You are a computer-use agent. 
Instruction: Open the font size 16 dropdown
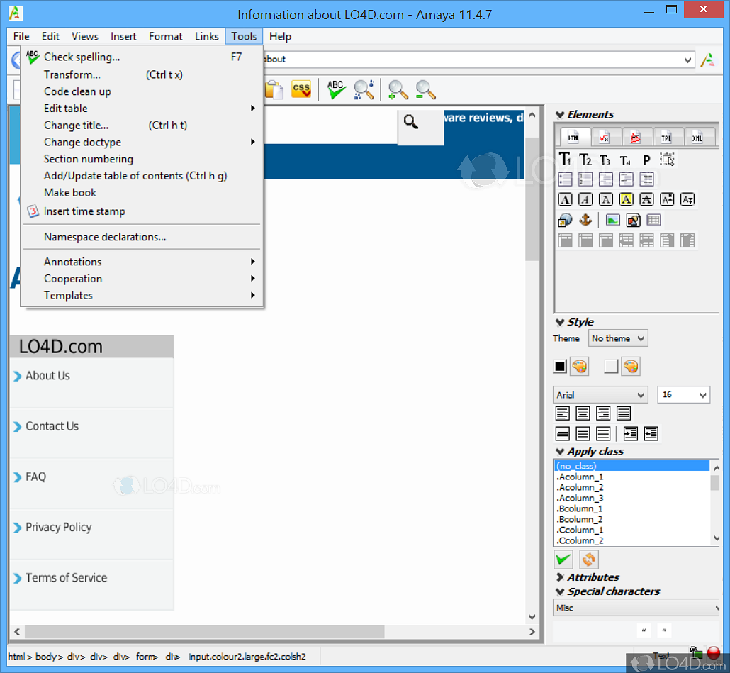[683, 395]
